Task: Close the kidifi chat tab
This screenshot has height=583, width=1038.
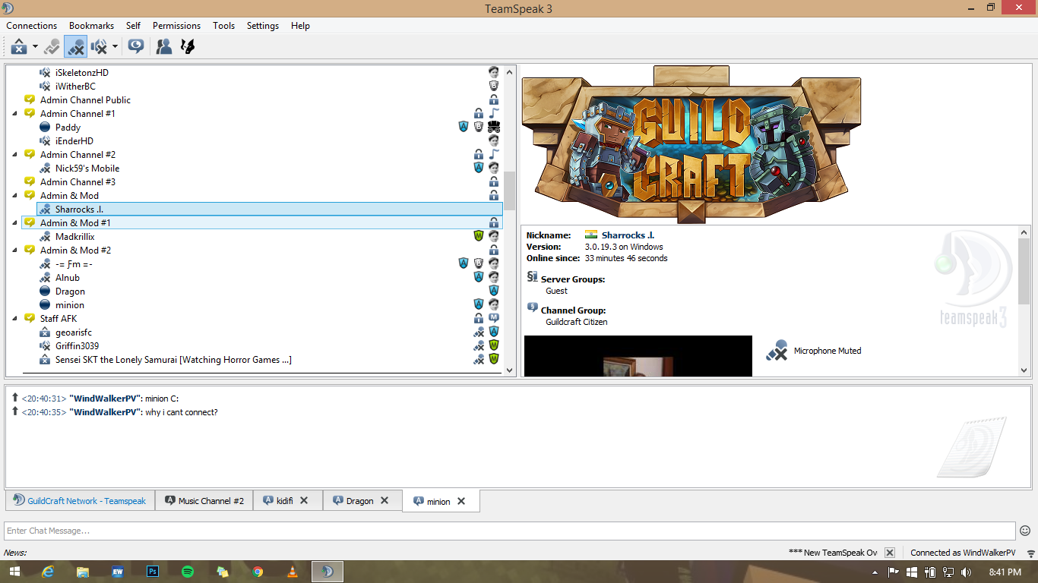Action: click(x=304, y=501)
